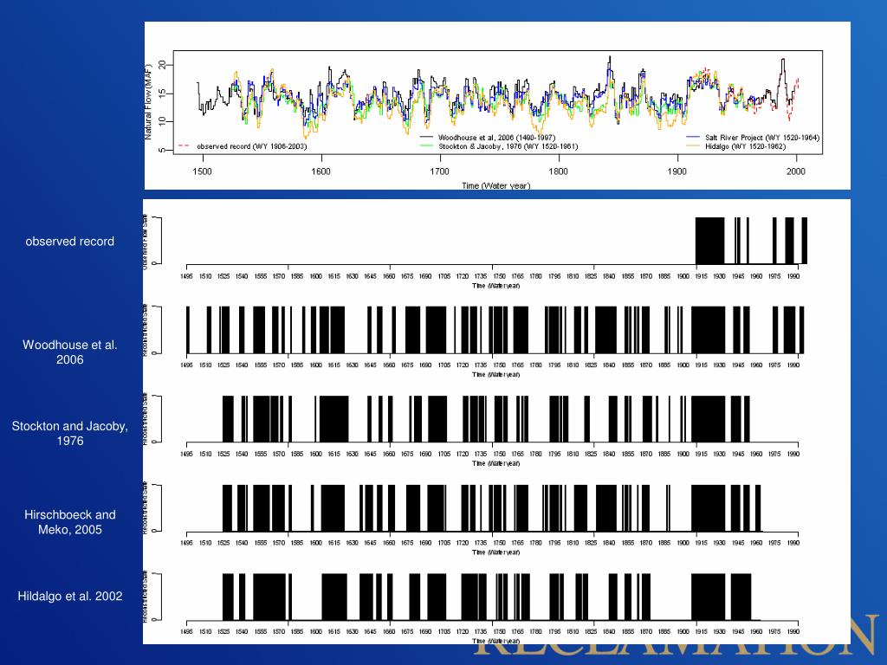Screen dimensions: 887x665
Task: Click the black Woodhouse legend line sample
Action: coord(426,138)
